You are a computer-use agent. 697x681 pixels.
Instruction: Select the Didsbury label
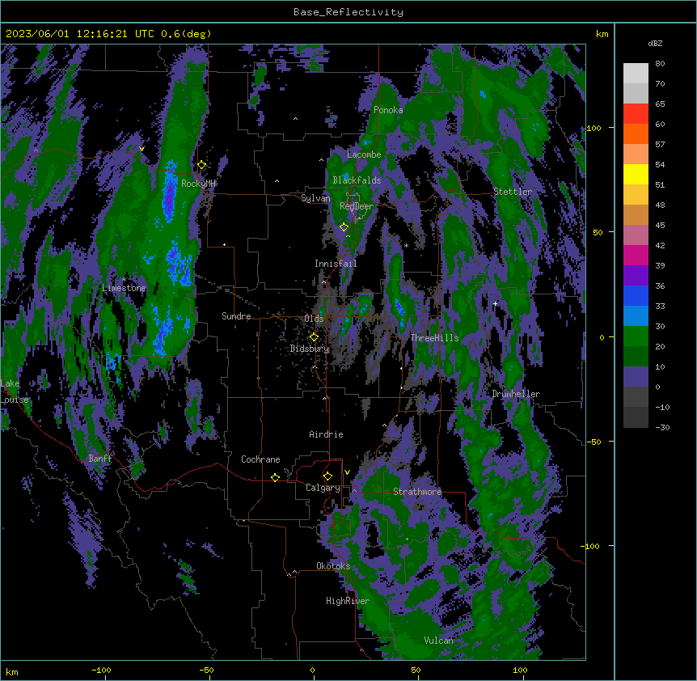point(310,349)
